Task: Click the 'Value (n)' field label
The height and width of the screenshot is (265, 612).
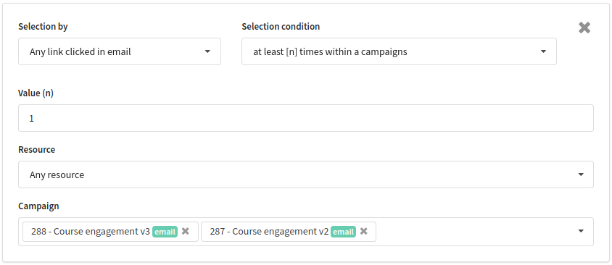Action: click(x=36, y=93)
